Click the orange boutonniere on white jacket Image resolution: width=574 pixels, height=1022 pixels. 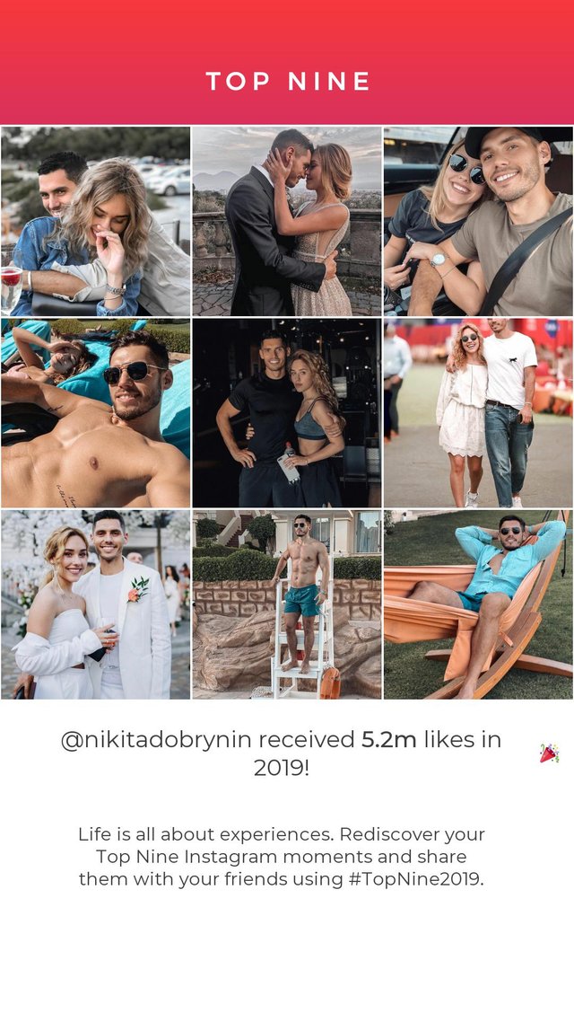138,589
